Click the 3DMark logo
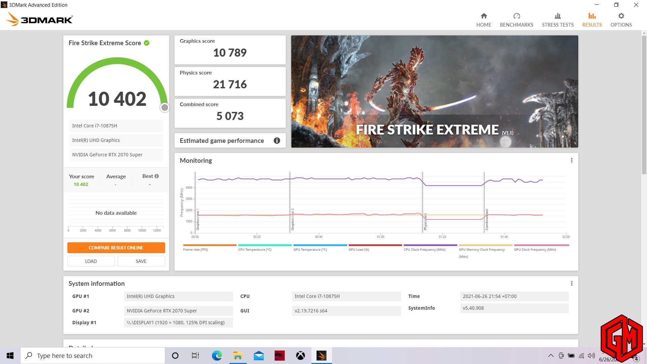 pos(39,19)
